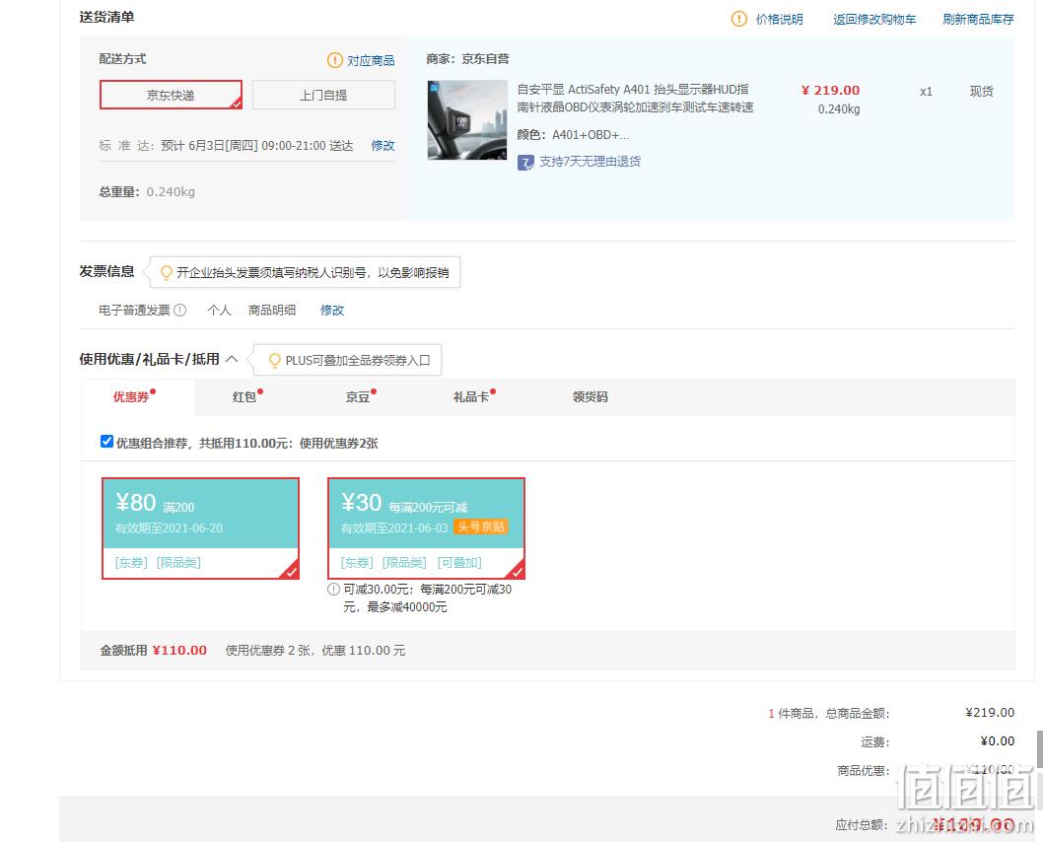The height and width of the screenshot is (842, 1043).
Task: Click 总商品金额 value ¥219.00
Action: click(990, 712)
